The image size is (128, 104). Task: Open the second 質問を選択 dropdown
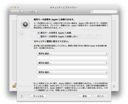[x=73, y=63]
